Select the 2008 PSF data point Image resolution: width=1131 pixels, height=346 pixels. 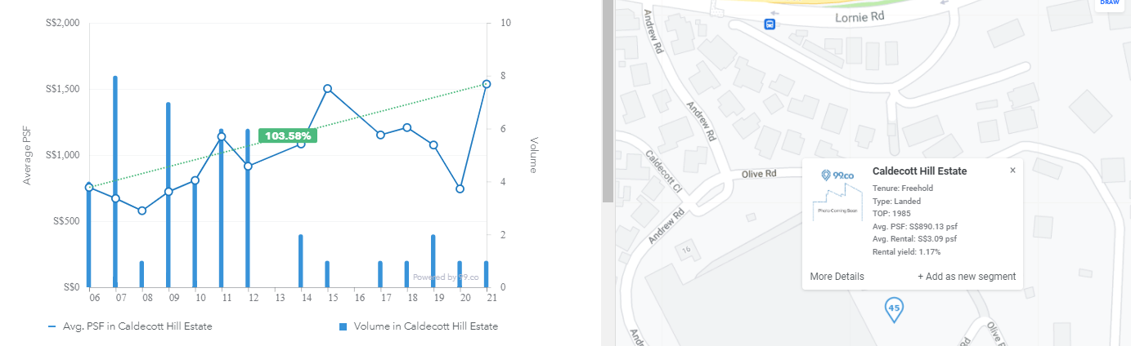click(x=141, y=211)
